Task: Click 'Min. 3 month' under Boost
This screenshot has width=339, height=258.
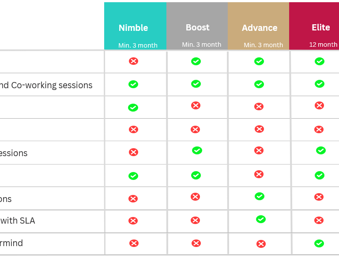Action: click(x=201, y=45)
